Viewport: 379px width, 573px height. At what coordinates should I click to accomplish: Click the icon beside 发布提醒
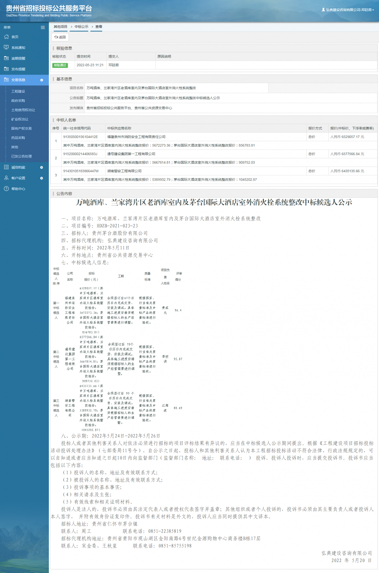click(6, 69)
